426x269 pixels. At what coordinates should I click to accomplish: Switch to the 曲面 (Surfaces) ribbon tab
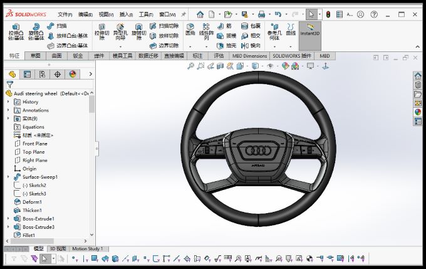(x=56, y=56)
